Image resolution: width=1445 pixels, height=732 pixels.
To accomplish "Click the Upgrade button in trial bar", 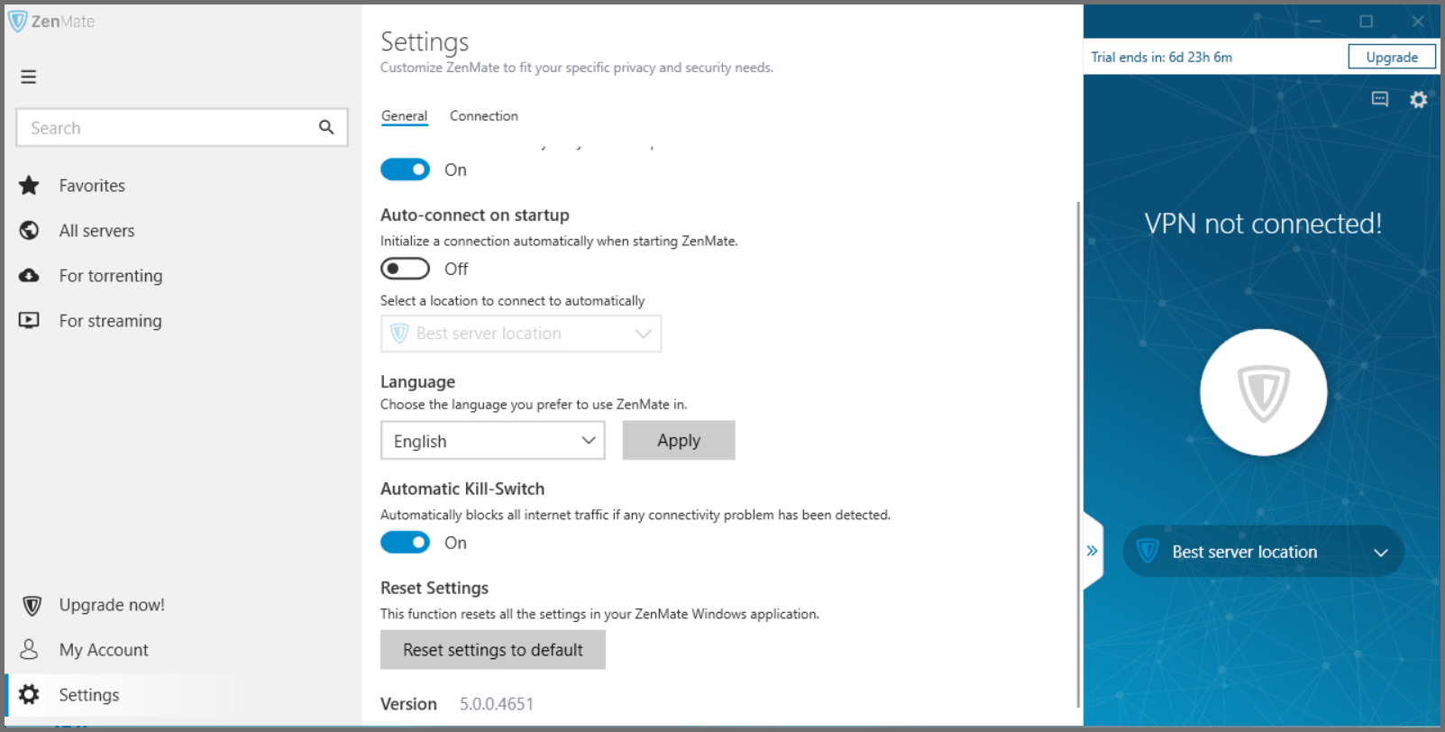I will [1392, 57].
